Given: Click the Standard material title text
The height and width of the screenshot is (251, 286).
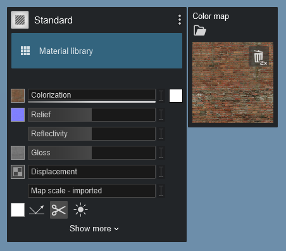Looking at the screenshot, I should click(x=53, y=20).
